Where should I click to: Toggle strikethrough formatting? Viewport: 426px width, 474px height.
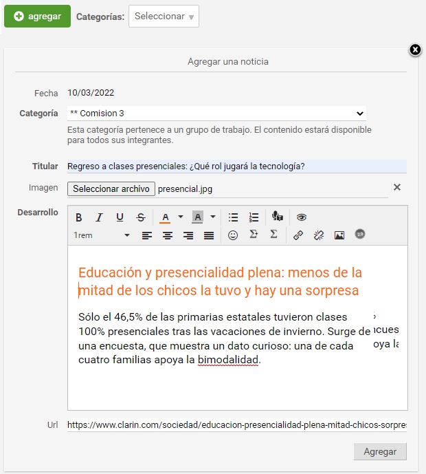pyautogui.click(x=141, y=217)
